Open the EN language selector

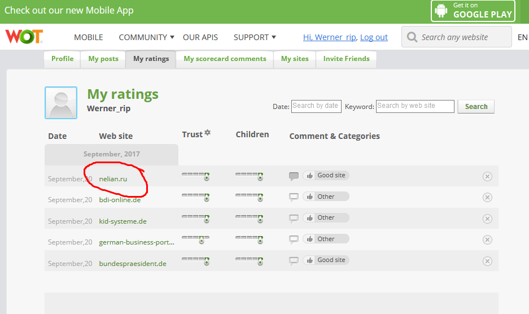[x=522, y=37]
